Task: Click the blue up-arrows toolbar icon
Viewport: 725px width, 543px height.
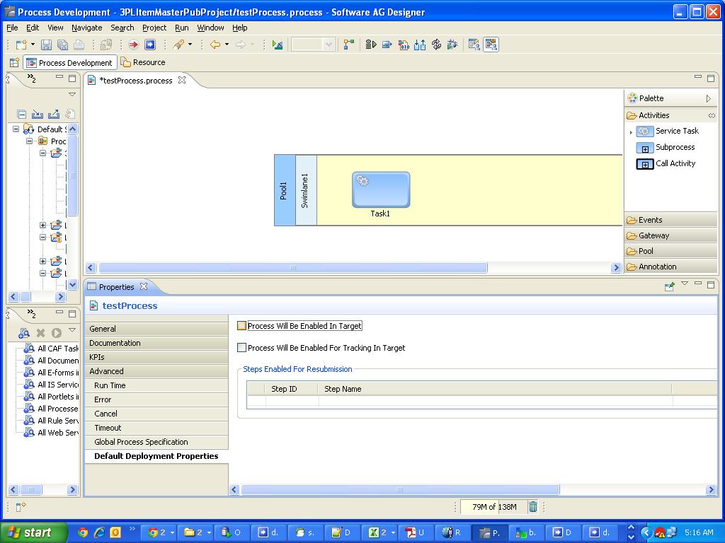Action: tap(420, 45)
